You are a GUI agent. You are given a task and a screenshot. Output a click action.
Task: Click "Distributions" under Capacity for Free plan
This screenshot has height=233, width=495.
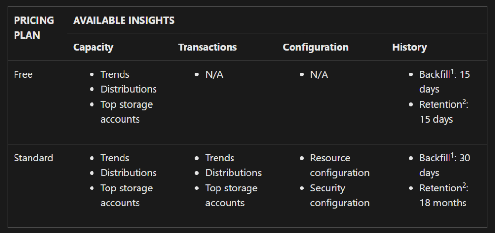128,89
